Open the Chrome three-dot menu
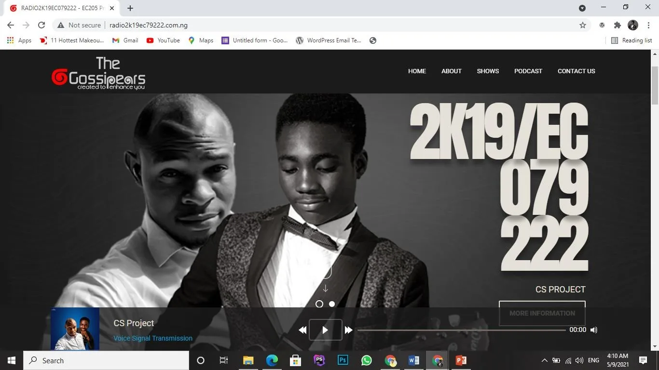659x370 pixels. 648,25
